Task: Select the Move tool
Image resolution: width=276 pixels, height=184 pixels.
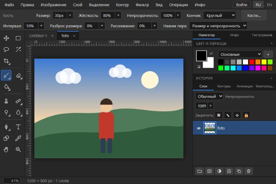Action: (6, 38)
